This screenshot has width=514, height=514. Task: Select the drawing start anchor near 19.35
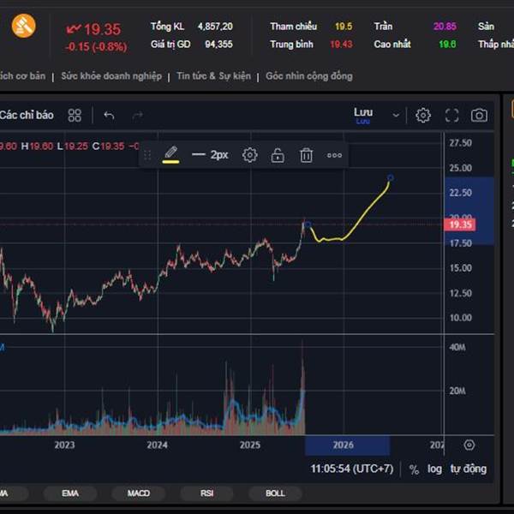pos(308,224)
